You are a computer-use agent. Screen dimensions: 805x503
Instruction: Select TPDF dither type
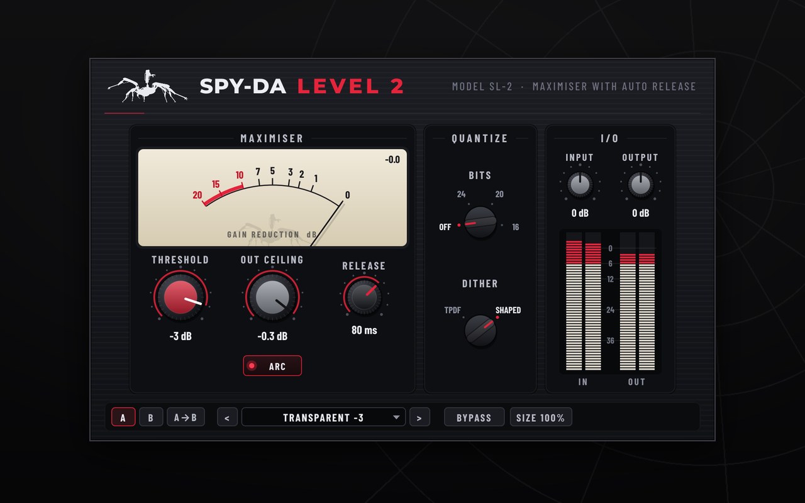coord(453,310)
